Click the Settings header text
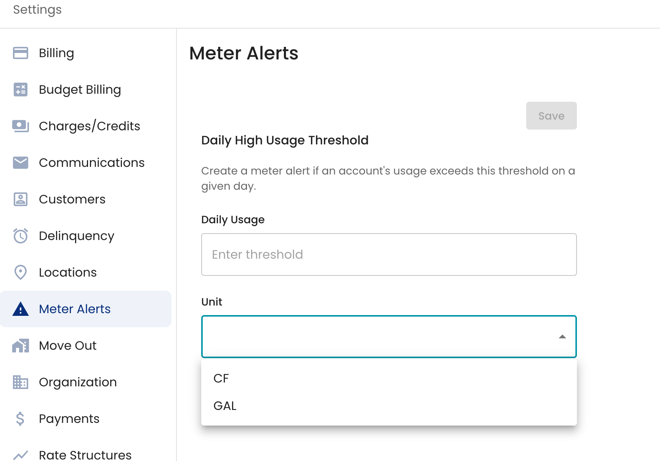Viewport: 660px width, 461px height. tap(37, 10)
